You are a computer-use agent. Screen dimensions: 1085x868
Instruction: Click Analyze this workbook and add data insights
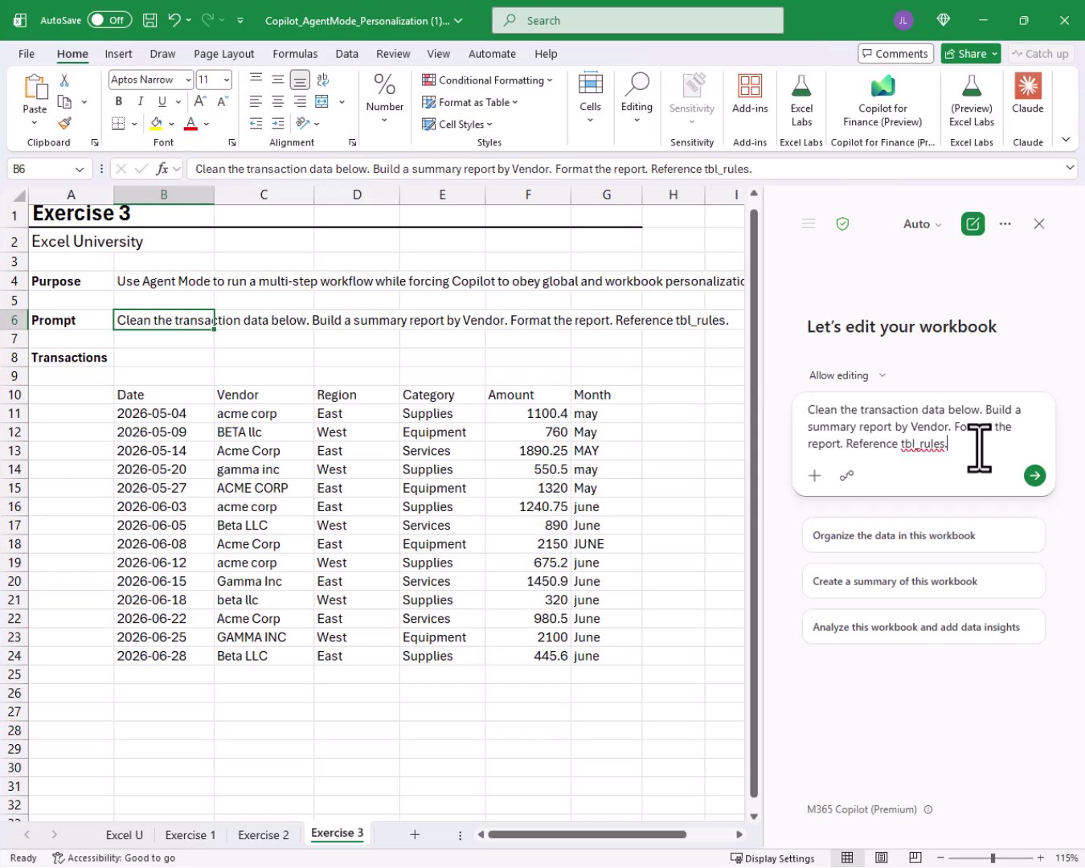click(923, 627)
